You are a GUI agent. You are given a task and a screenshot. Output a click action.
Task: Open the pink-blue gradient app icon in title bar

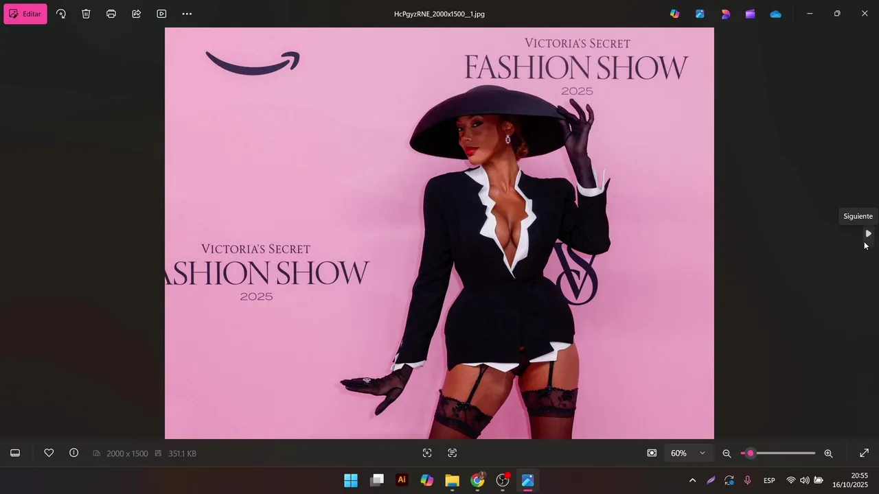[x=725, y=14]
